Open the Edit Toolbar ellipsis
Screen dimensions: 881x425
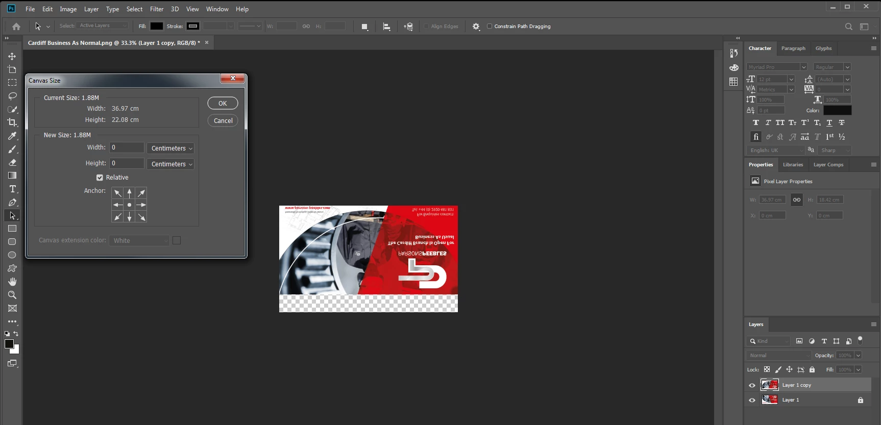click(x=12, y=321)
